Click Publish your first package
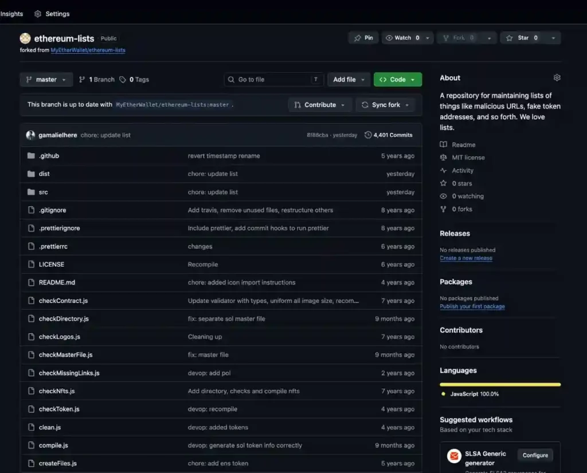Image resolution: width=587 pixels, height=473 pixels. click(472, 306)
